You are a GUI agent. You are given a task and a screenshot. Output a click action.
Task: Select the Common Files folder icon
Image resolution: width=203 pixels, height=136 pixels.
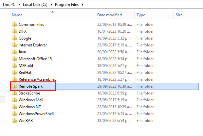(14, 24)
